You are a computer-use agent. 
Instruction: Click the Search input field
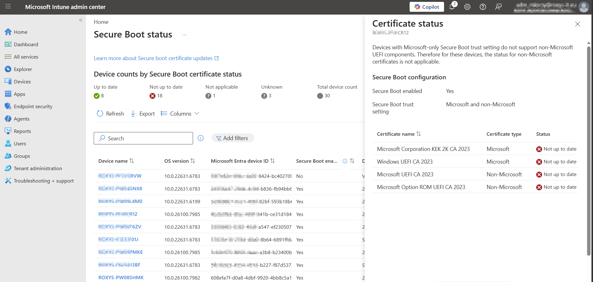[143, 138]
